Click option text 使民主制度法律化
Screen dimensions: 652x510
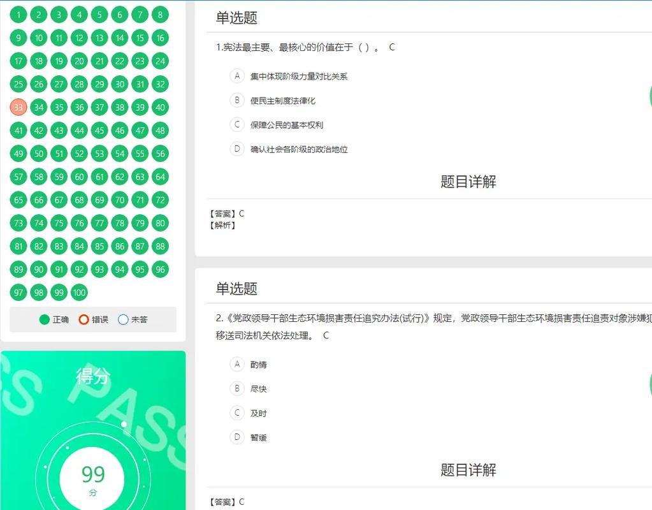click(x=283, y=101)
